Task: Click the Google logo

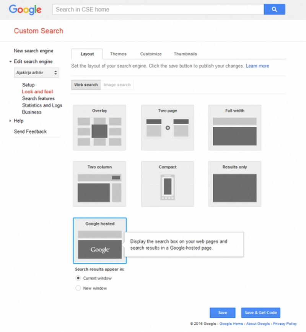Action: pos(25,10)
